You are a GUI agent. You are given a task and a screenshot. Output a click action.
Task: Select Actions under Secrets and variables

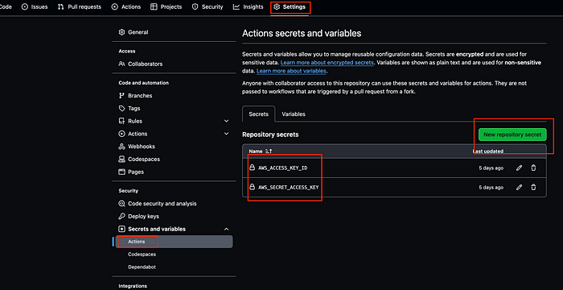[x=175, y=242]
